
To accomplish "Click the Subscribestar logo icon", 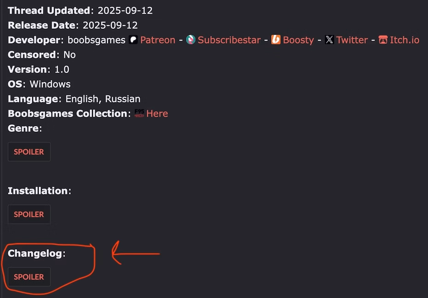I will 191,40.
